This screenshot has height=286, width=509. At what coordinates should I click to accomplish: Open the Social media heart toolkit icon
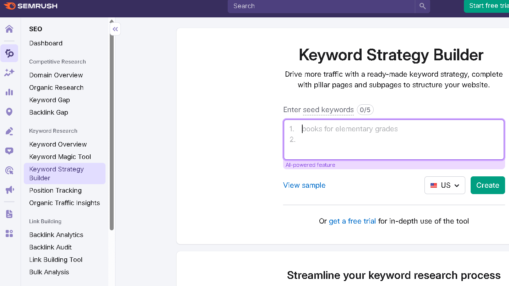9,150
